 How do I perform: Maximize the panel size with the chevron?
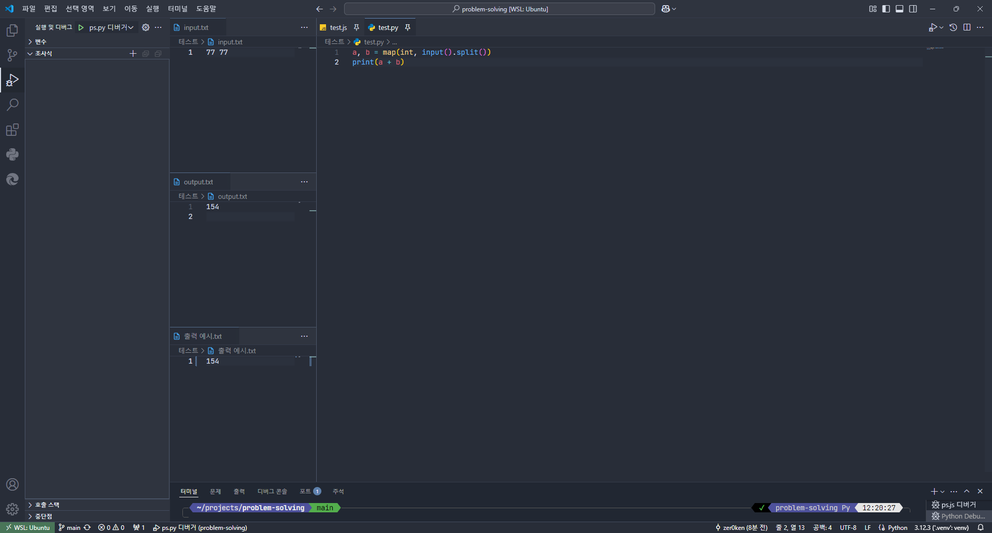point(967,491)
